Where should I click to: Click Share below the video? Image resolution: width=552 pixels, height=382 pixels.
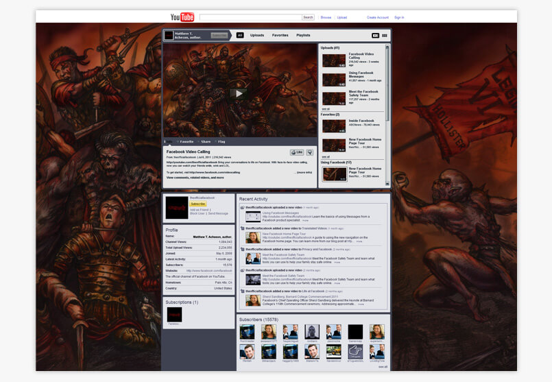[x=204, y=141]
